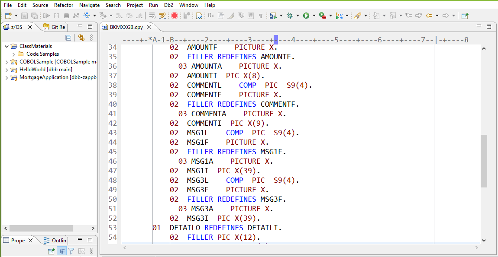Image resolution: width=498 pixels, height=257 pixels.
Task: Expand the COBOLSample project node
Action: coord(6,62)
